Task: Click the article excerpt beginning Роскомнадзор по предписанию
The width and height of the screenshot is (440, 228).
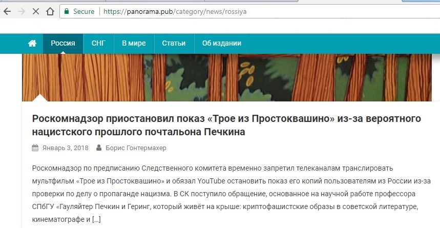Action: [x=231, y=194]
